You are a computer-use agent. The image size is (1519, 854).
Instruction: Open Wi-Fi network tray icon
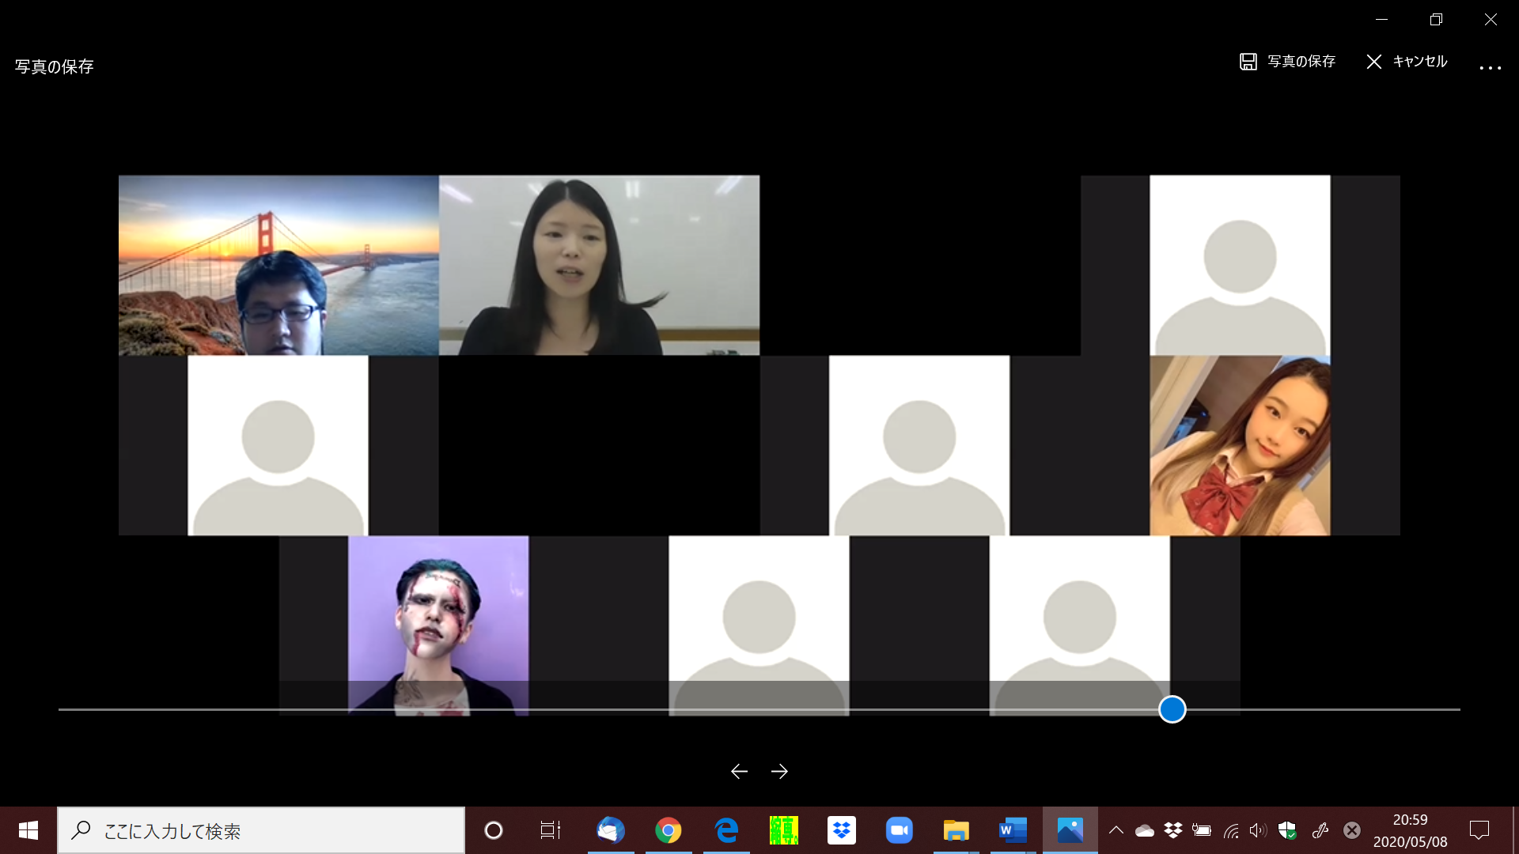(x=1231, y=830)
